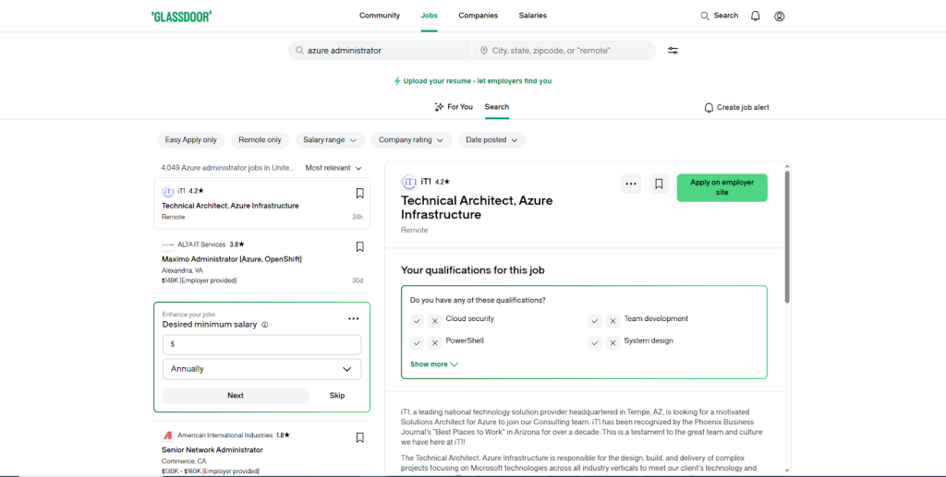This screenshot has width=946, height=477.
Task: Open the Salaries menu
Action: (533, 16)
